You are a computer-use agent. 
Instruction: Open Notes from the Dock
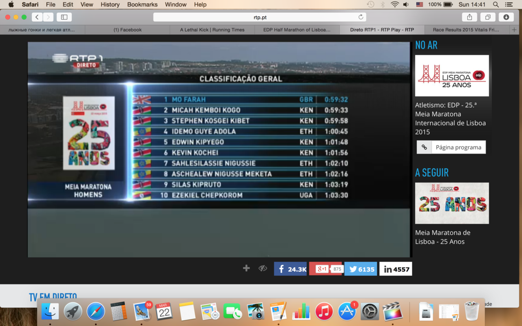187,312
